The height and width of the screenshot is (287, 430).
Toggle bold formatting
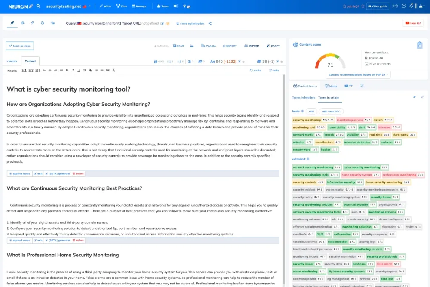click(67, 70)
